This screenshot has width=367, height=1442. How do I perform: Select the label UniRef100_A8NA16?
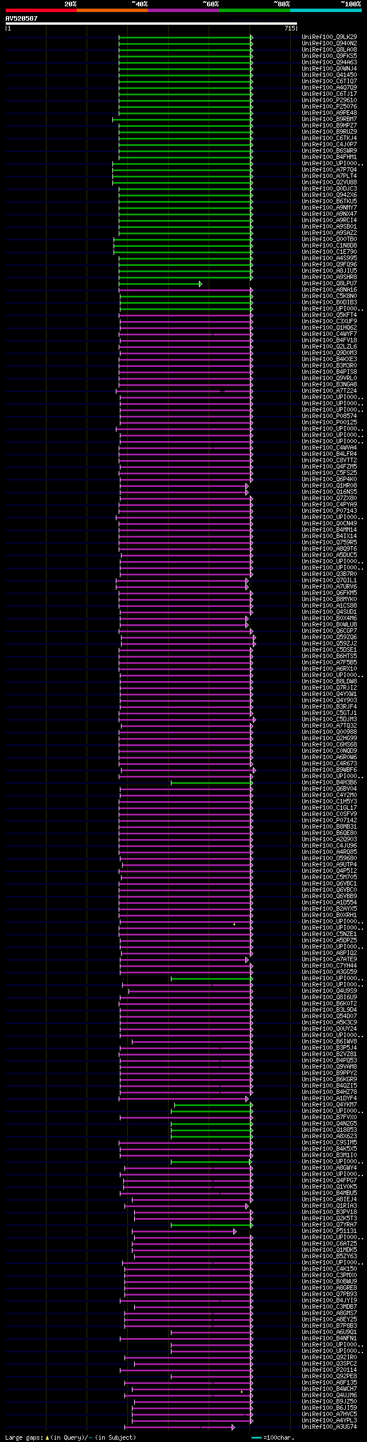click(x=329, y=290)
